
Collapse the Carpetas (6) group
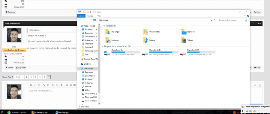[x=103, y=26]
